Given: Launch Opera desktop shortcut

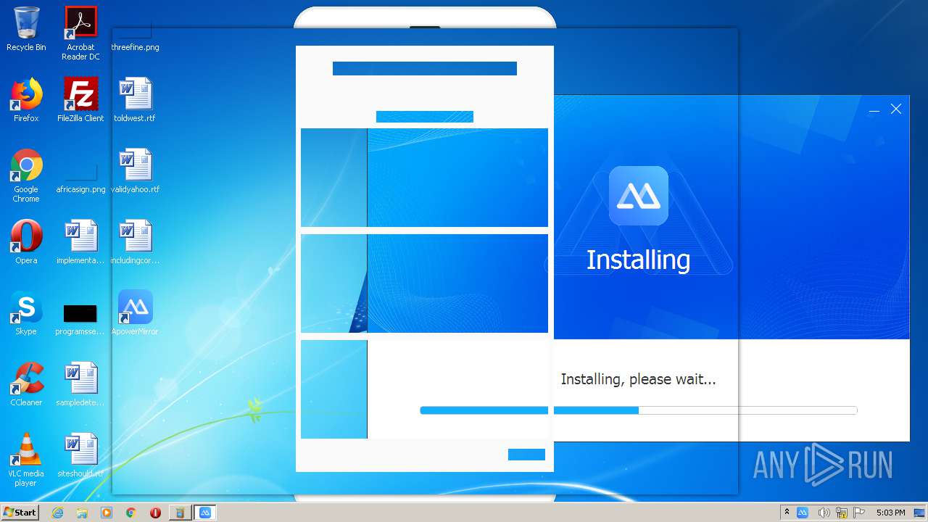Looking at the screenshot, I should [26, 242].
